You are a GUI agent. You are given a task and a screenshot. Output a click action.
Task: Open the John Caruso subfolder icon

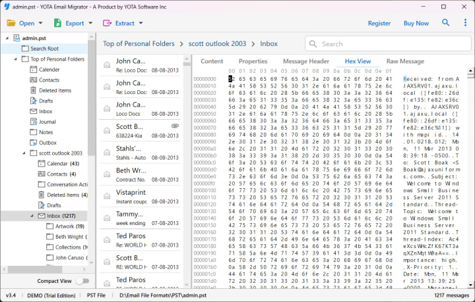49,258
